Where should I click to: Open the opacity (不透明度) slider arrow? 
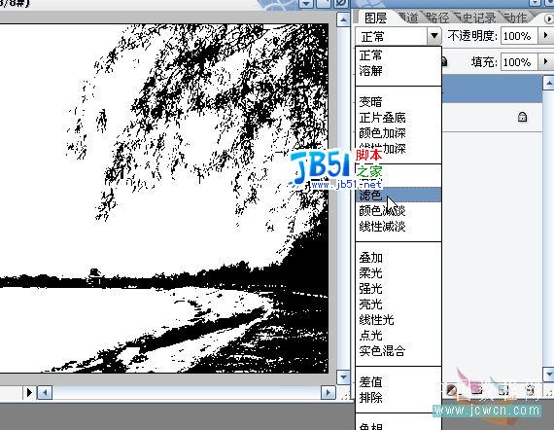[x=545, y=35]
